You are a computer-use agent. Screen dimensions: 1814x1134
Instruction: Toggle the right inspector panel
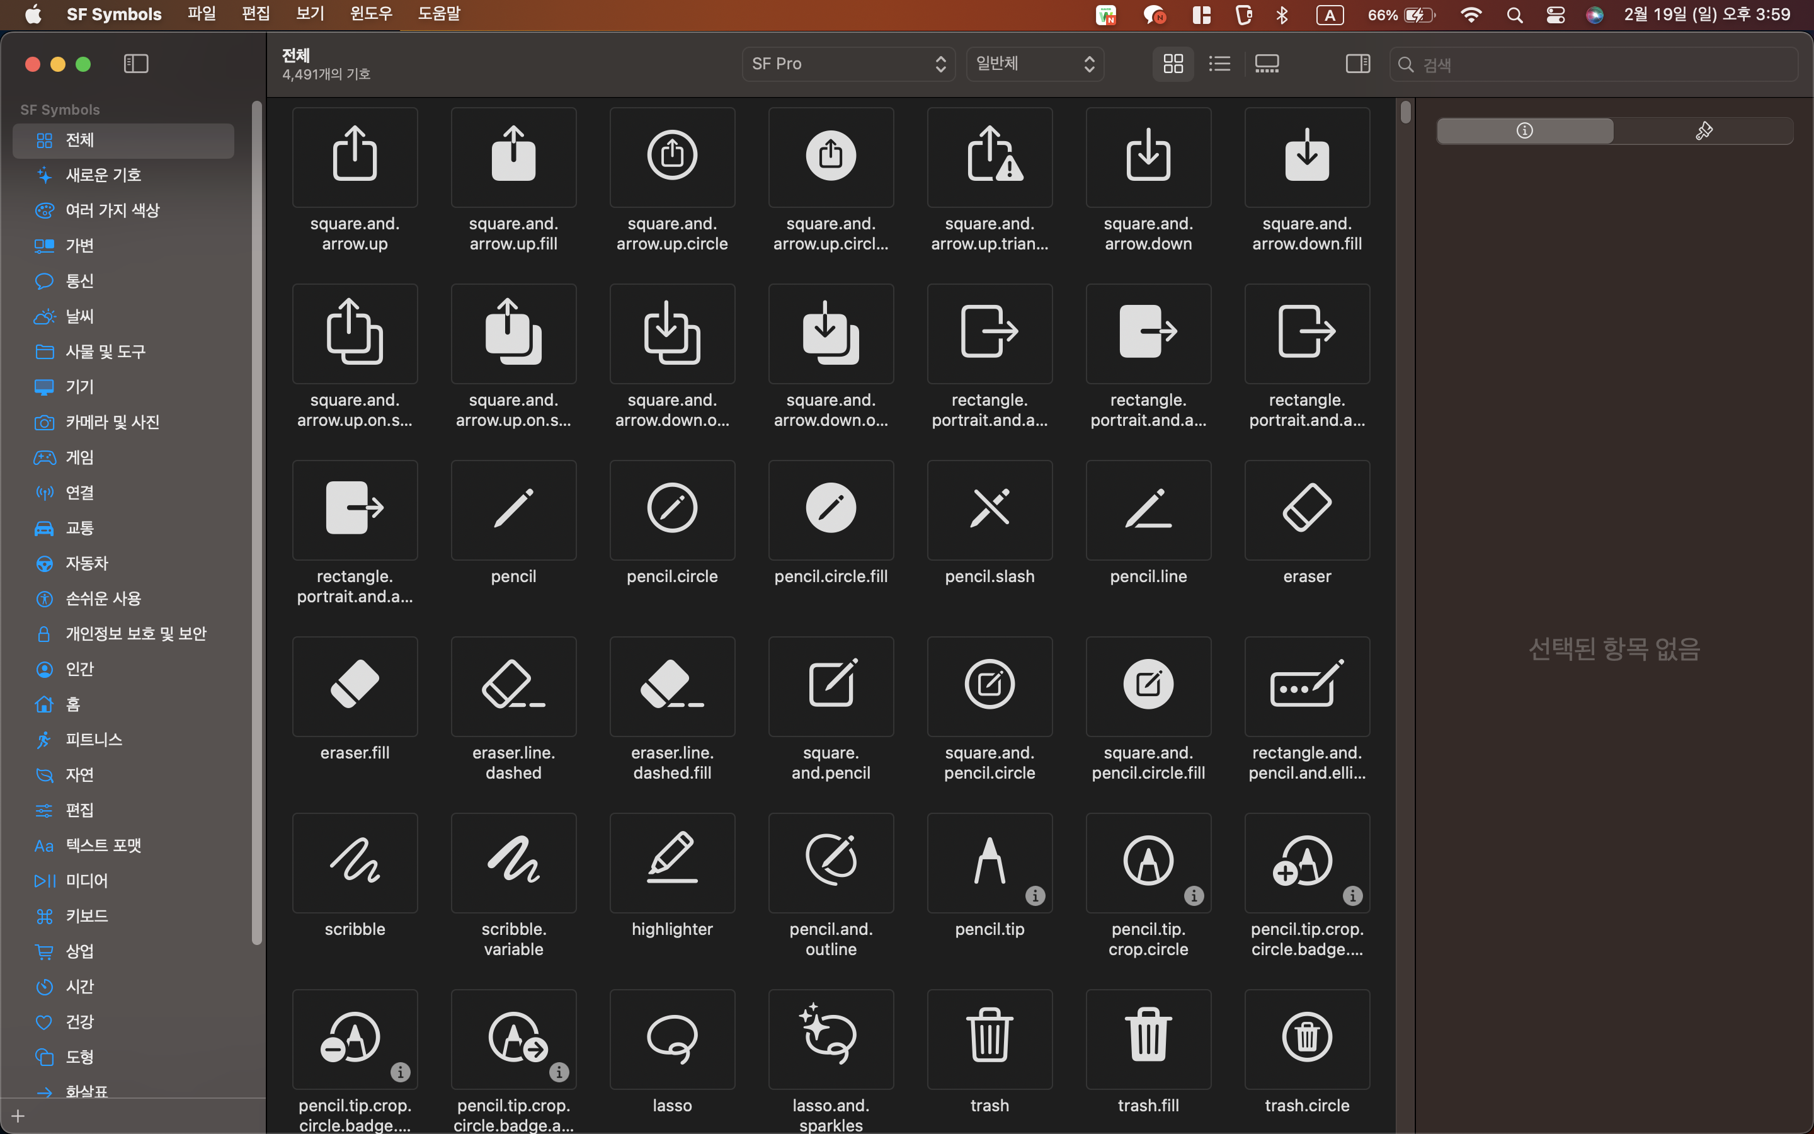1357,64
